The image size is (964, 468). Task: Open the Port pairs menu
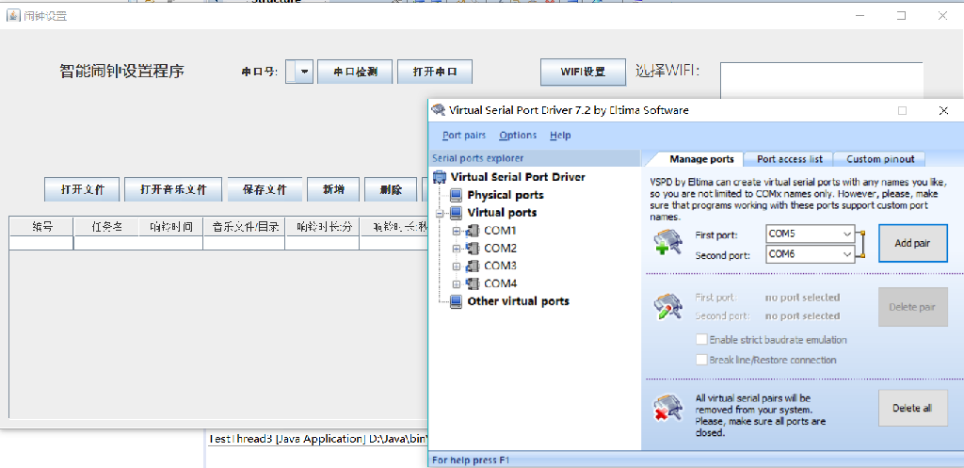464,136
